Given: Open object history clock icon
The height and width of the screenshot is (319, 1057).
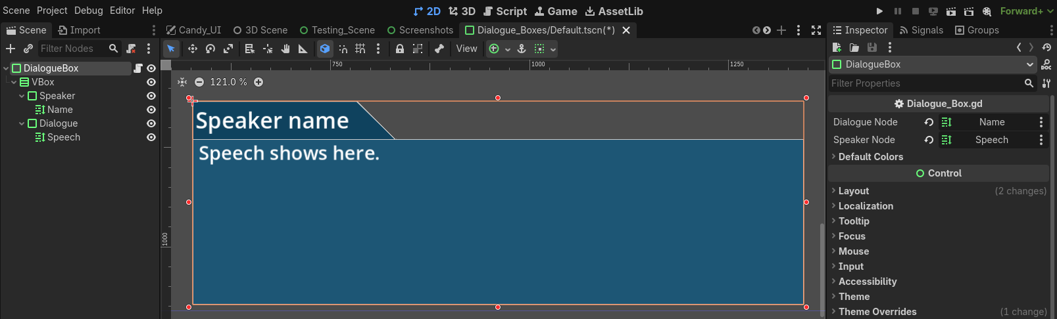Looking at the screenshot, I should pos(1046,47).
